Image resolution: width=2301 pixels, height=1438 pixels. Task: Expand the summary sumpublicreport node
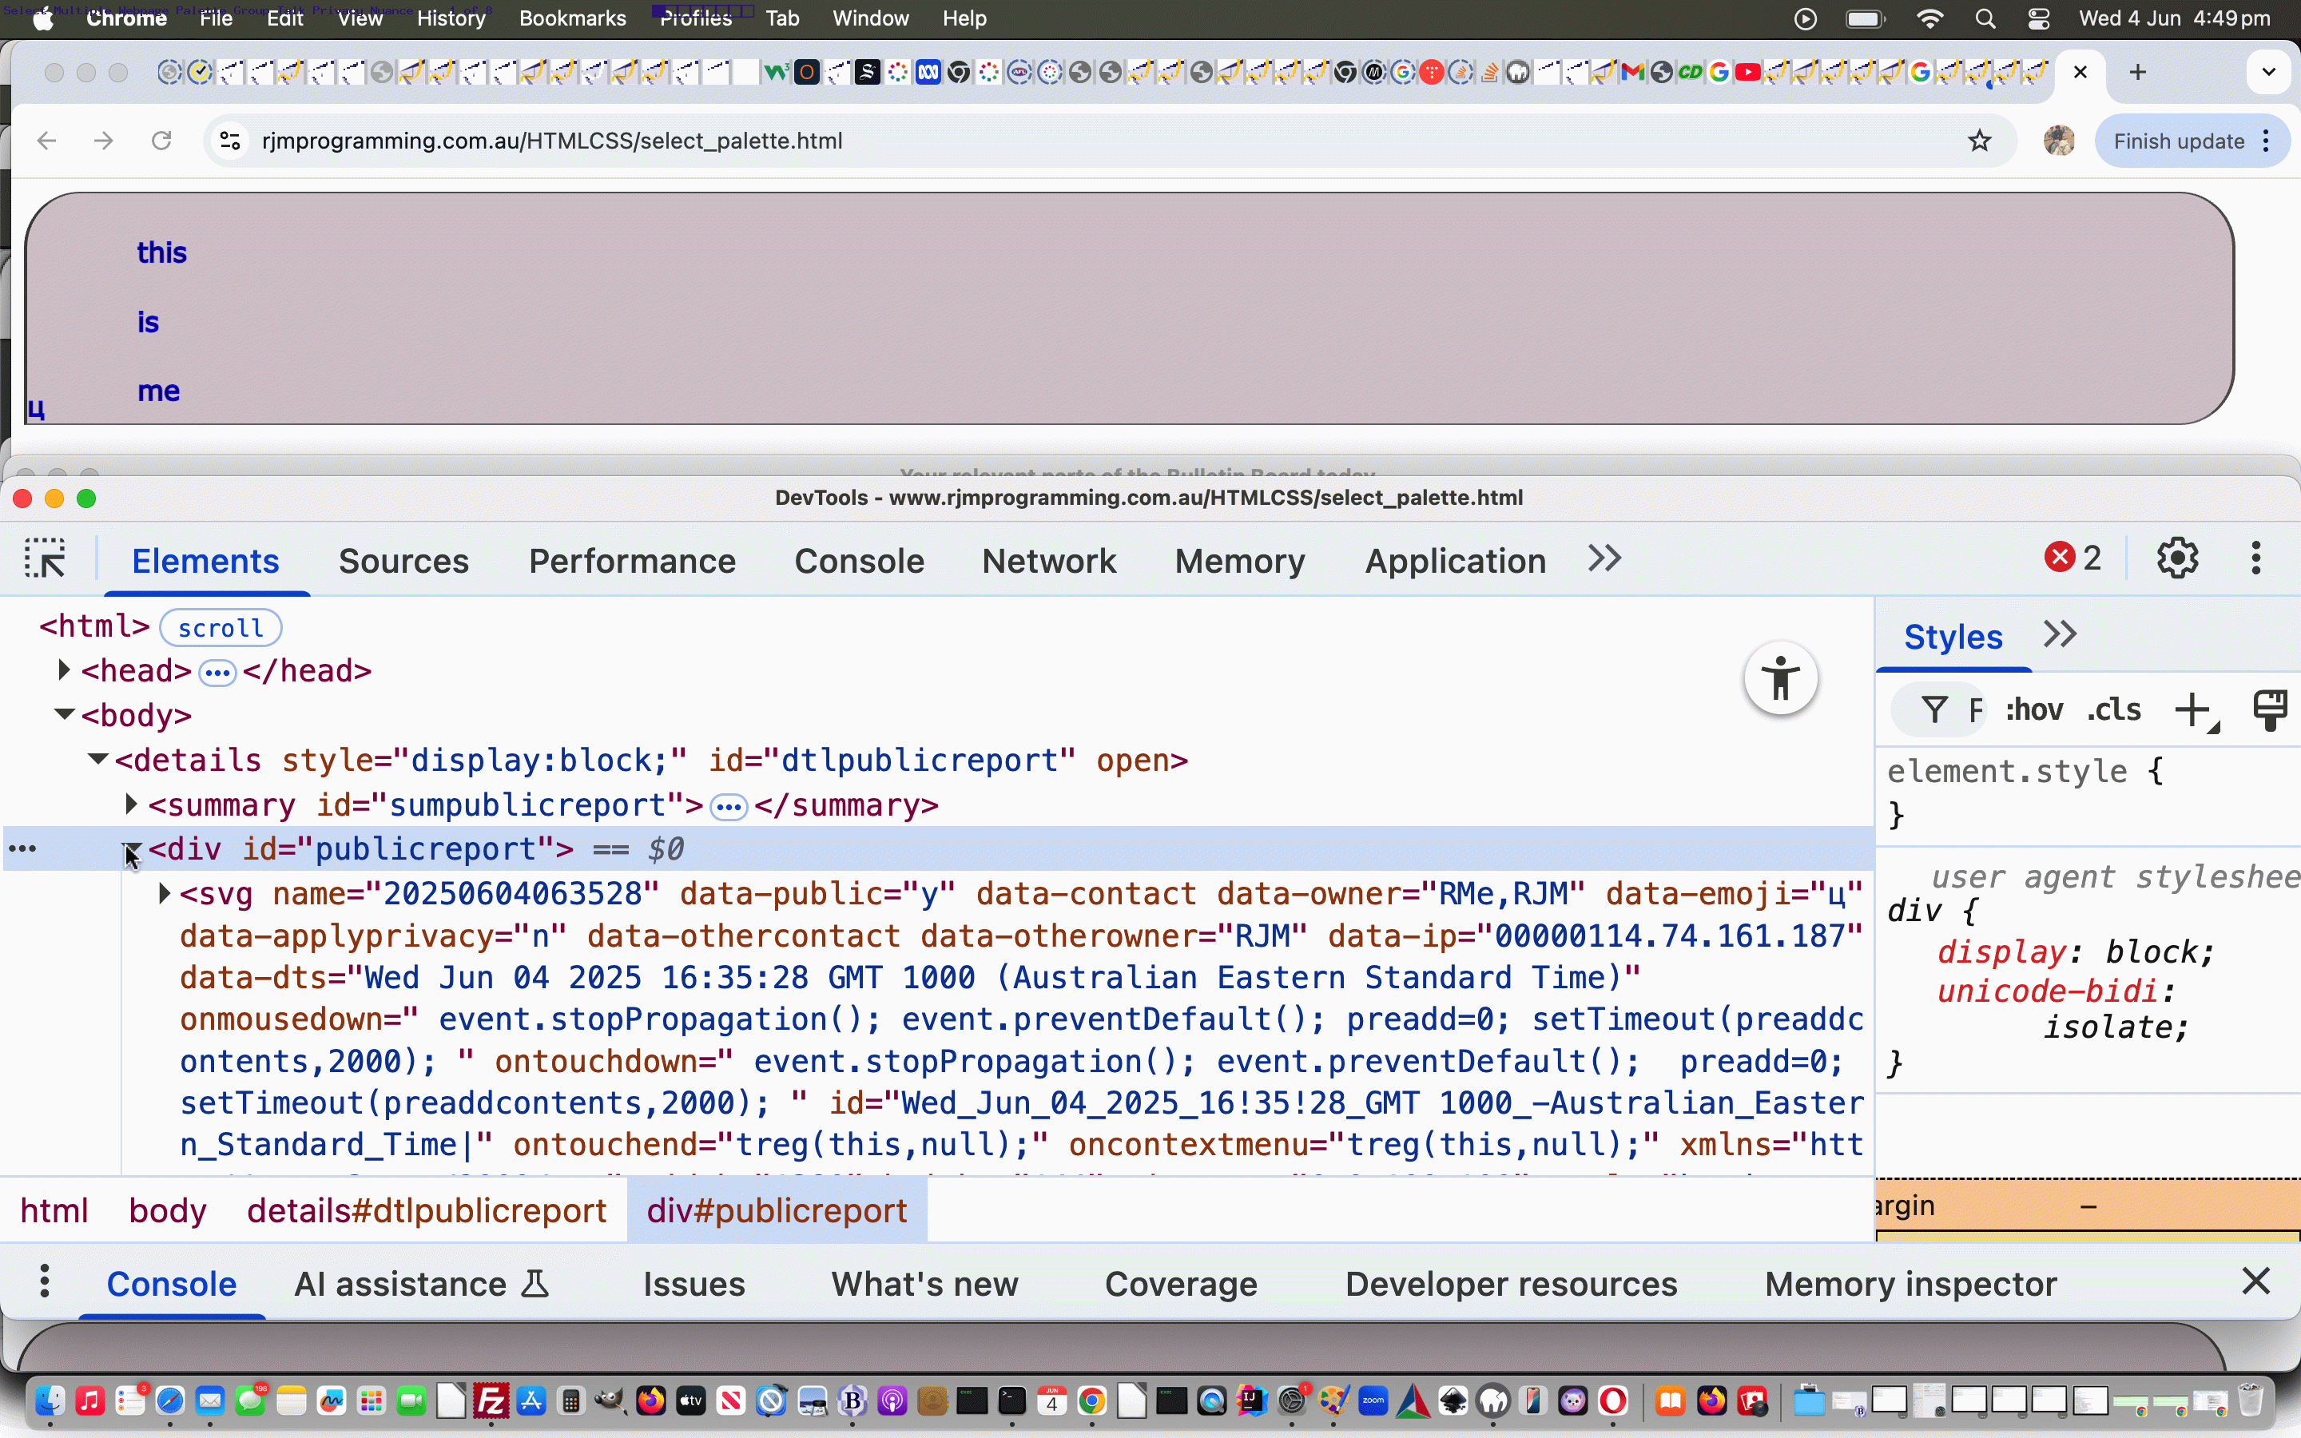pyautogui.click(x=131, y=804)
